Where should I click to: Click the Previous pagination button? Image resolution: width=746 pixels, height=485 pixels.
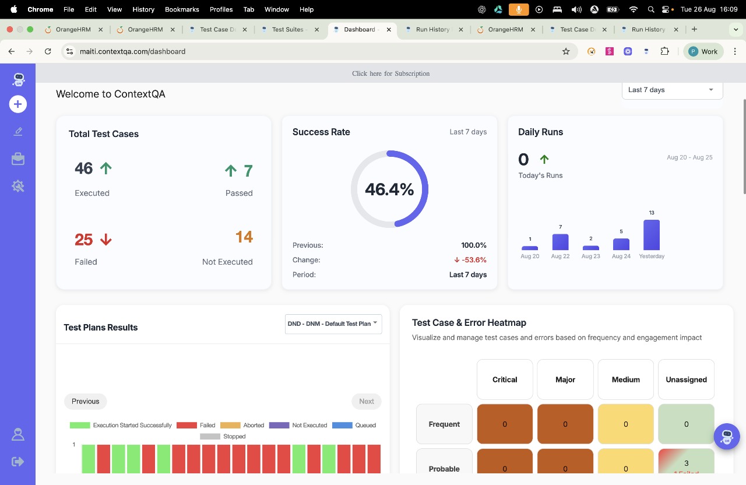(x=86, y=401)
